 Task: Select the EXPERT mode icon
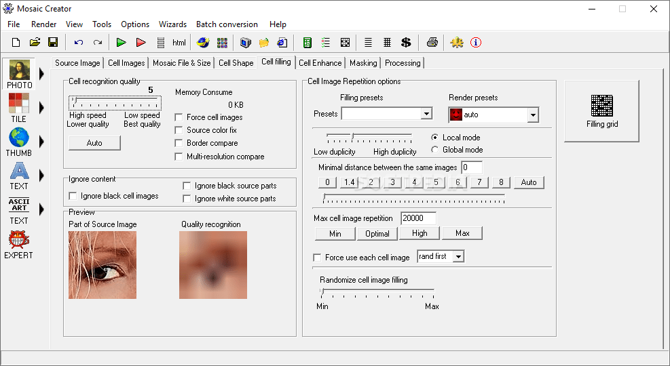point(18,245)
